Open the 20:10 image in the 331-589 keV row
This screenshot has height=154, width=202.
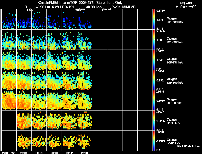39,19
